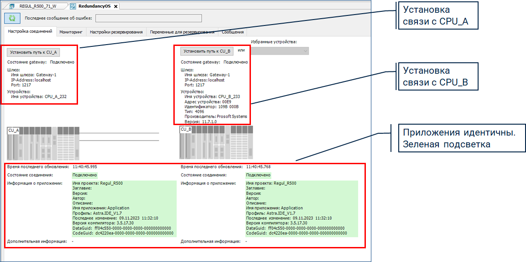
Task: Switch to Переменные для резервирования tab
Action: click(182, 32)
